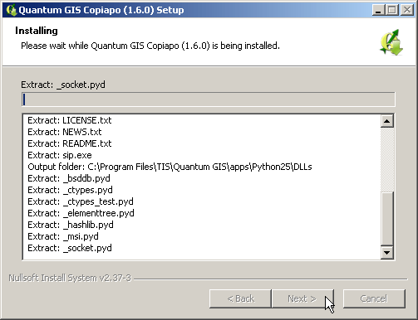Click the 'Extract: _ctypes_test.pyd' line
The width and height of the screenshot is (418, 320).
click(x=81, y=201)
